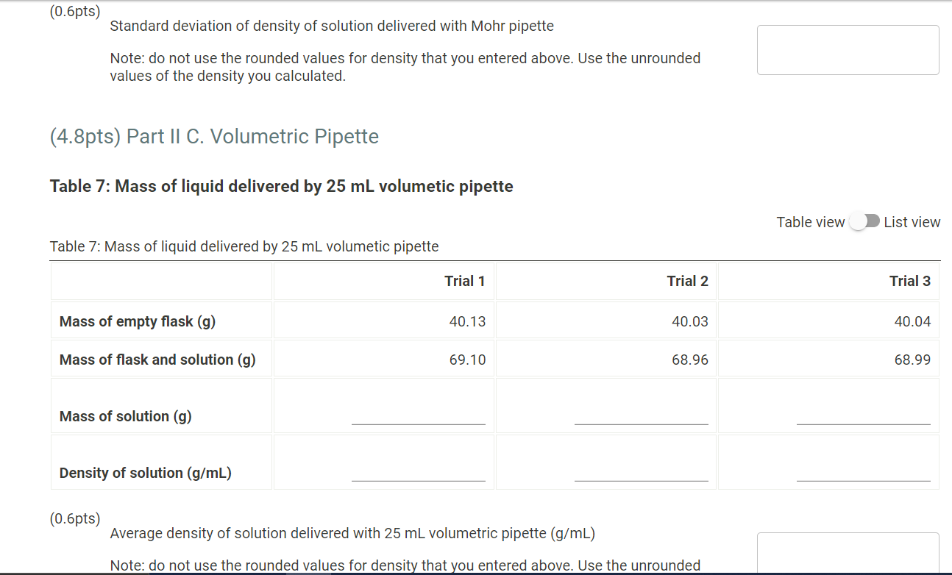Fill in Density of solution for Trial 1
Screen dimensions: 952x575
click(x=419, y=478)
